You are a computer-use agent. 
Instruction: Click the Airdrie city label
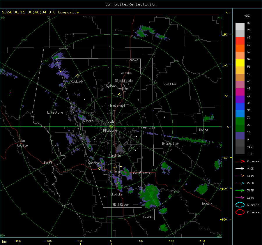coord(115,156)
